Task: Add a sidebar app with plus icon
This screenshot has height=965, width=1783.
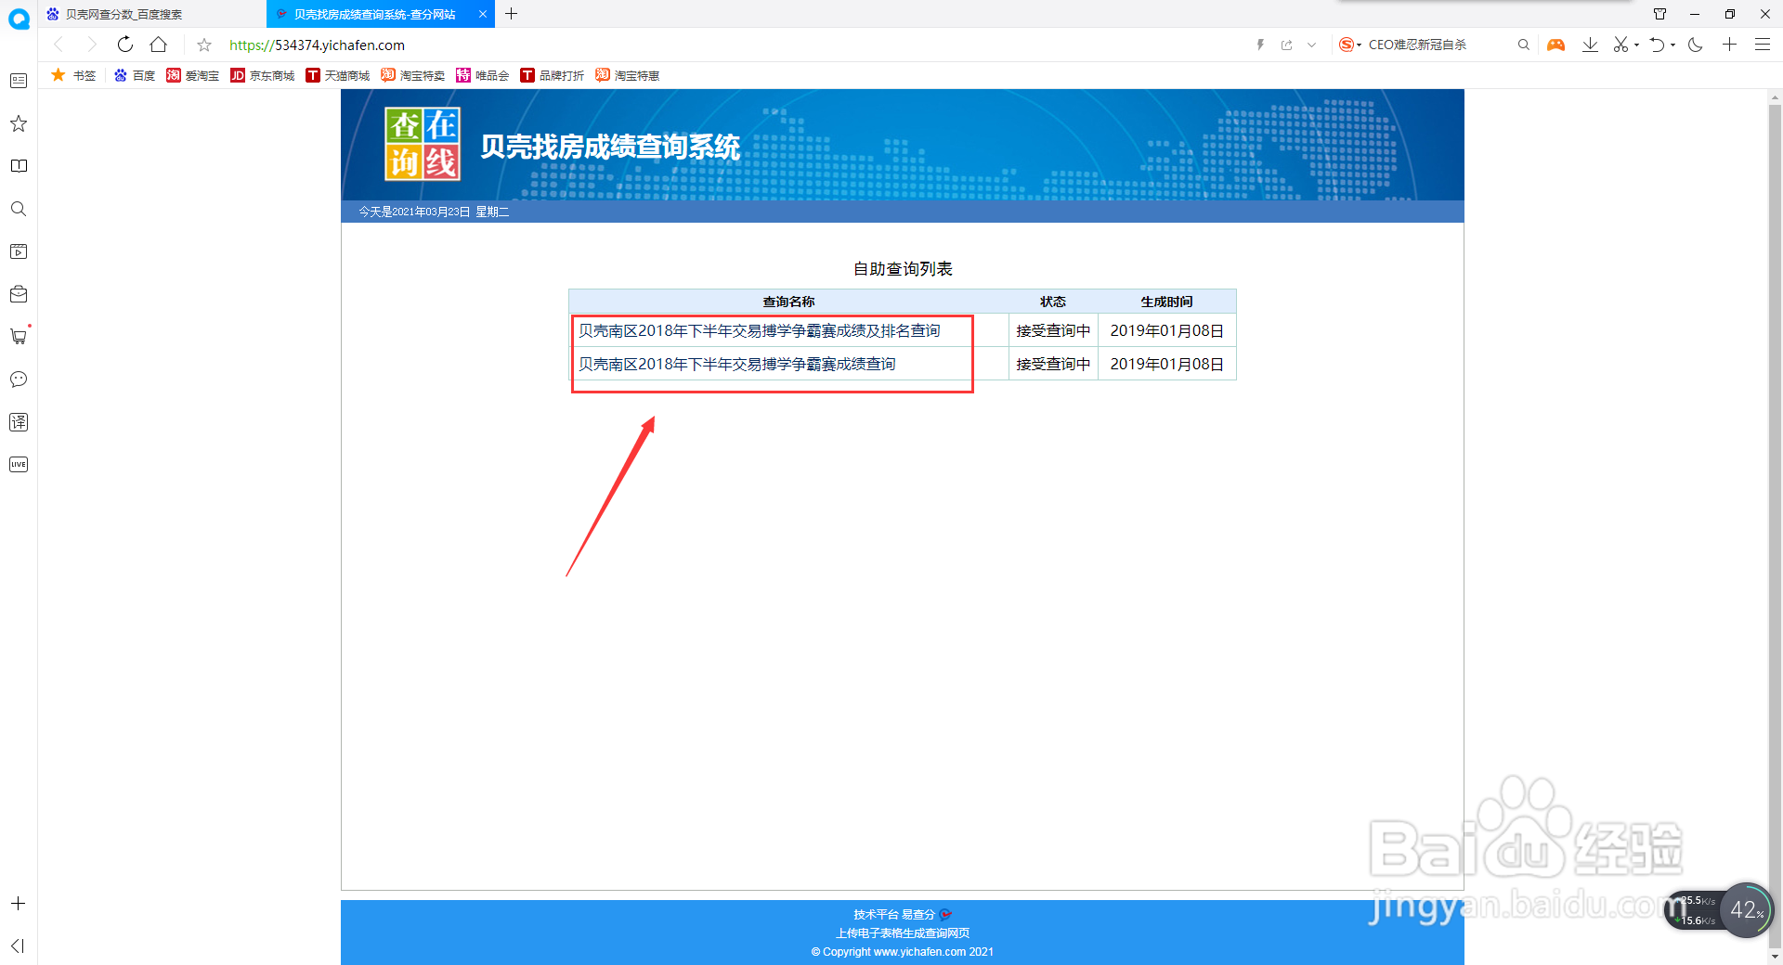Action: 18,904
